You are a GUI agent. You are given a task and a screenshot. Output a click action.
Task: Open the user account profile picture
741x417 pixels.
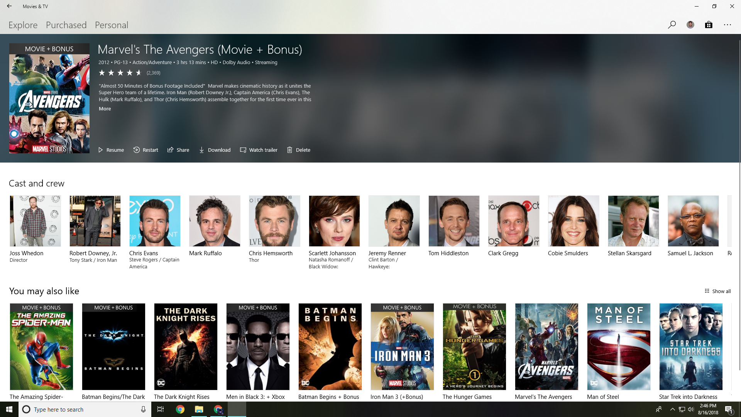coord(690,25)
